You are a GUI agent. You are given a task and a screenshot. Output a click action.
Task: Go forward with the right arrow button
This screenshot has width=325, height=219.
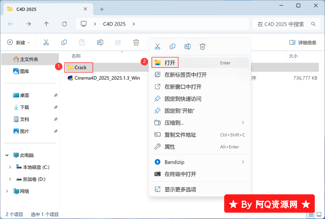point(28,24)
